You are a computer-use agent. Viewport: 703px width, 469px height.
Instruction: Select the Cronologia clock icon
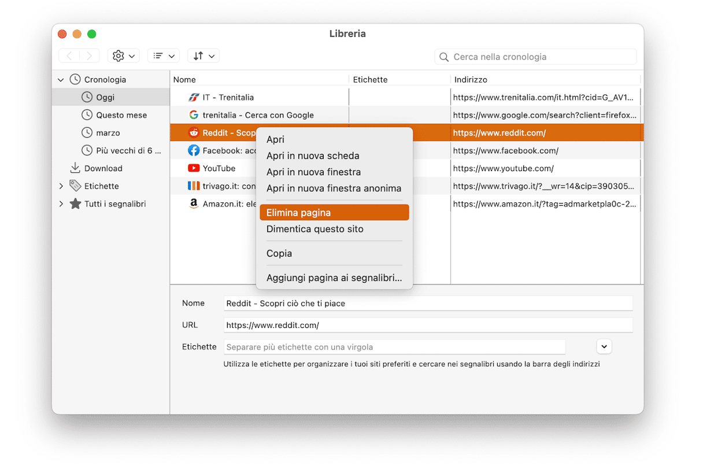[75, 79]
